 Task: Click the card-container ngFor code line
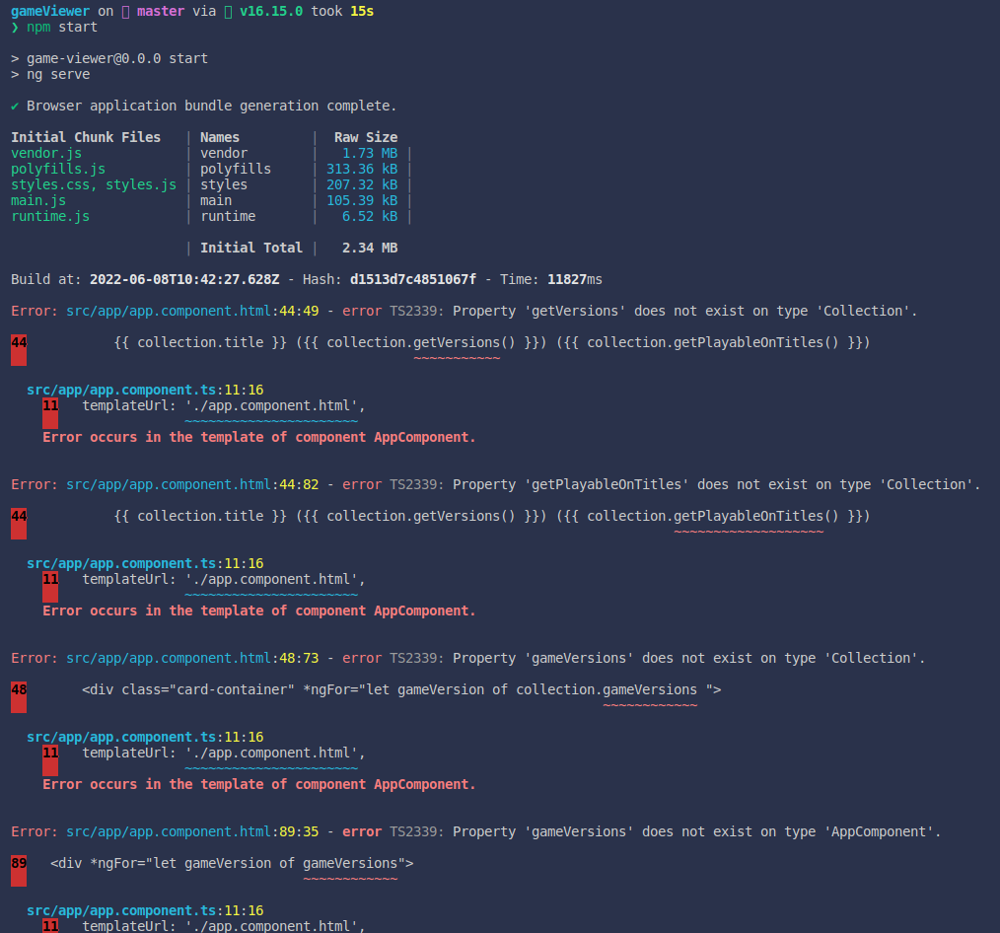(x=401, y=689)
